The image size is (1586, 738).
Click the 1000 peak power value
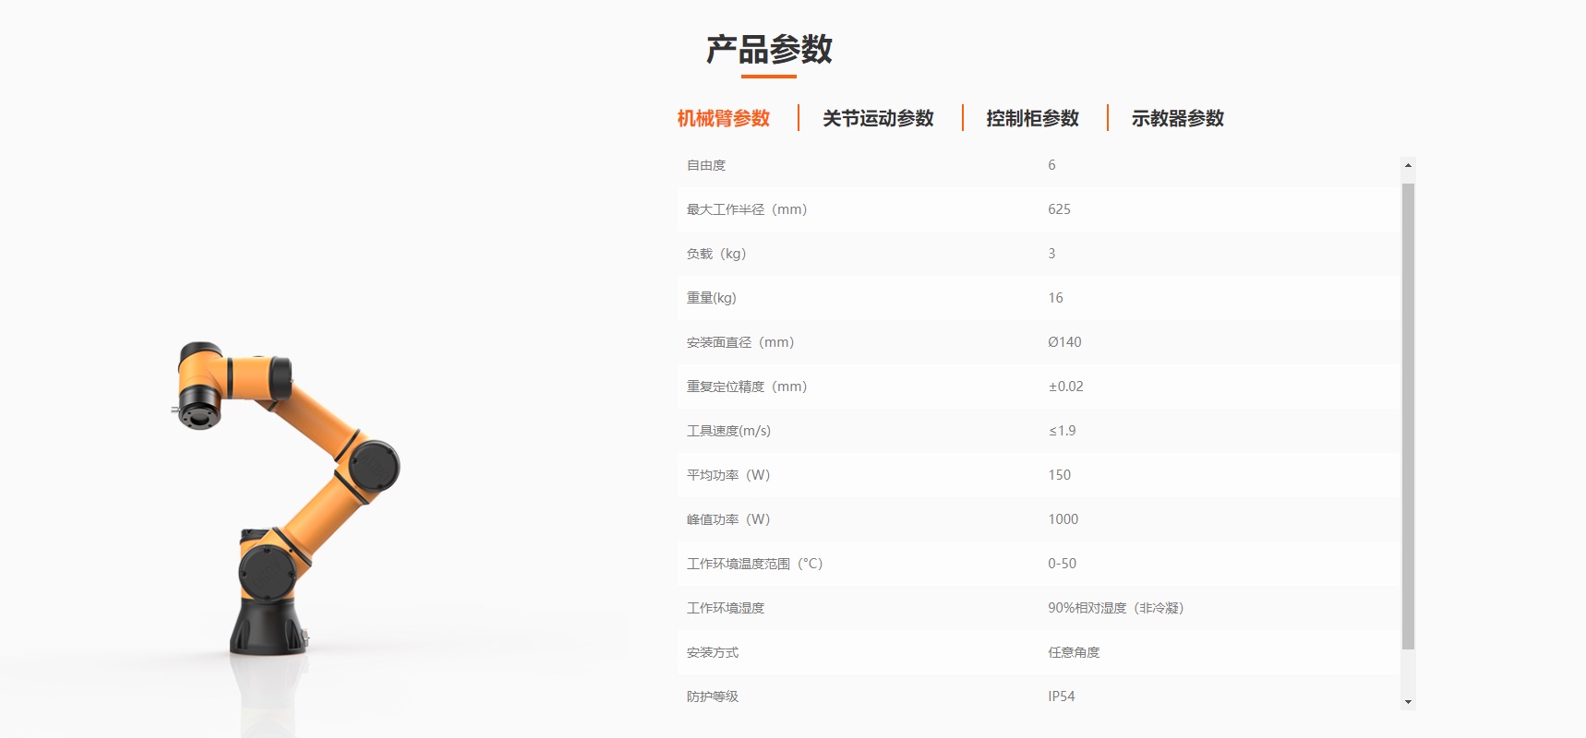tap(1063, 519)
